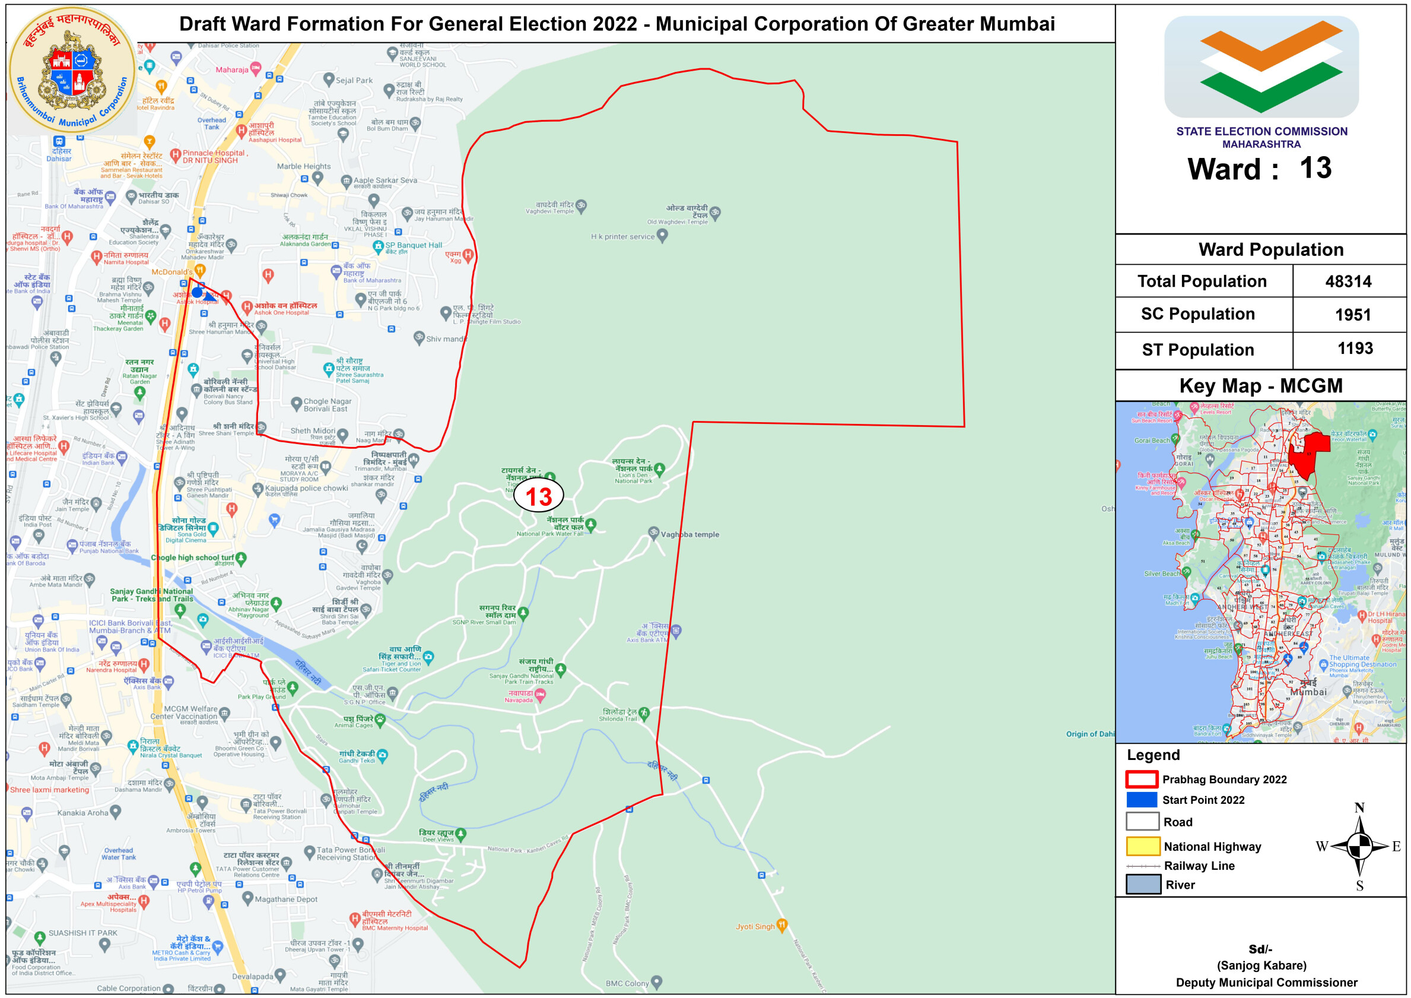Click the Pinnacle Hospital marker icon
The width and height of the screenshot is (1411, 998).
pyautogui.click(x=175, y=154)
